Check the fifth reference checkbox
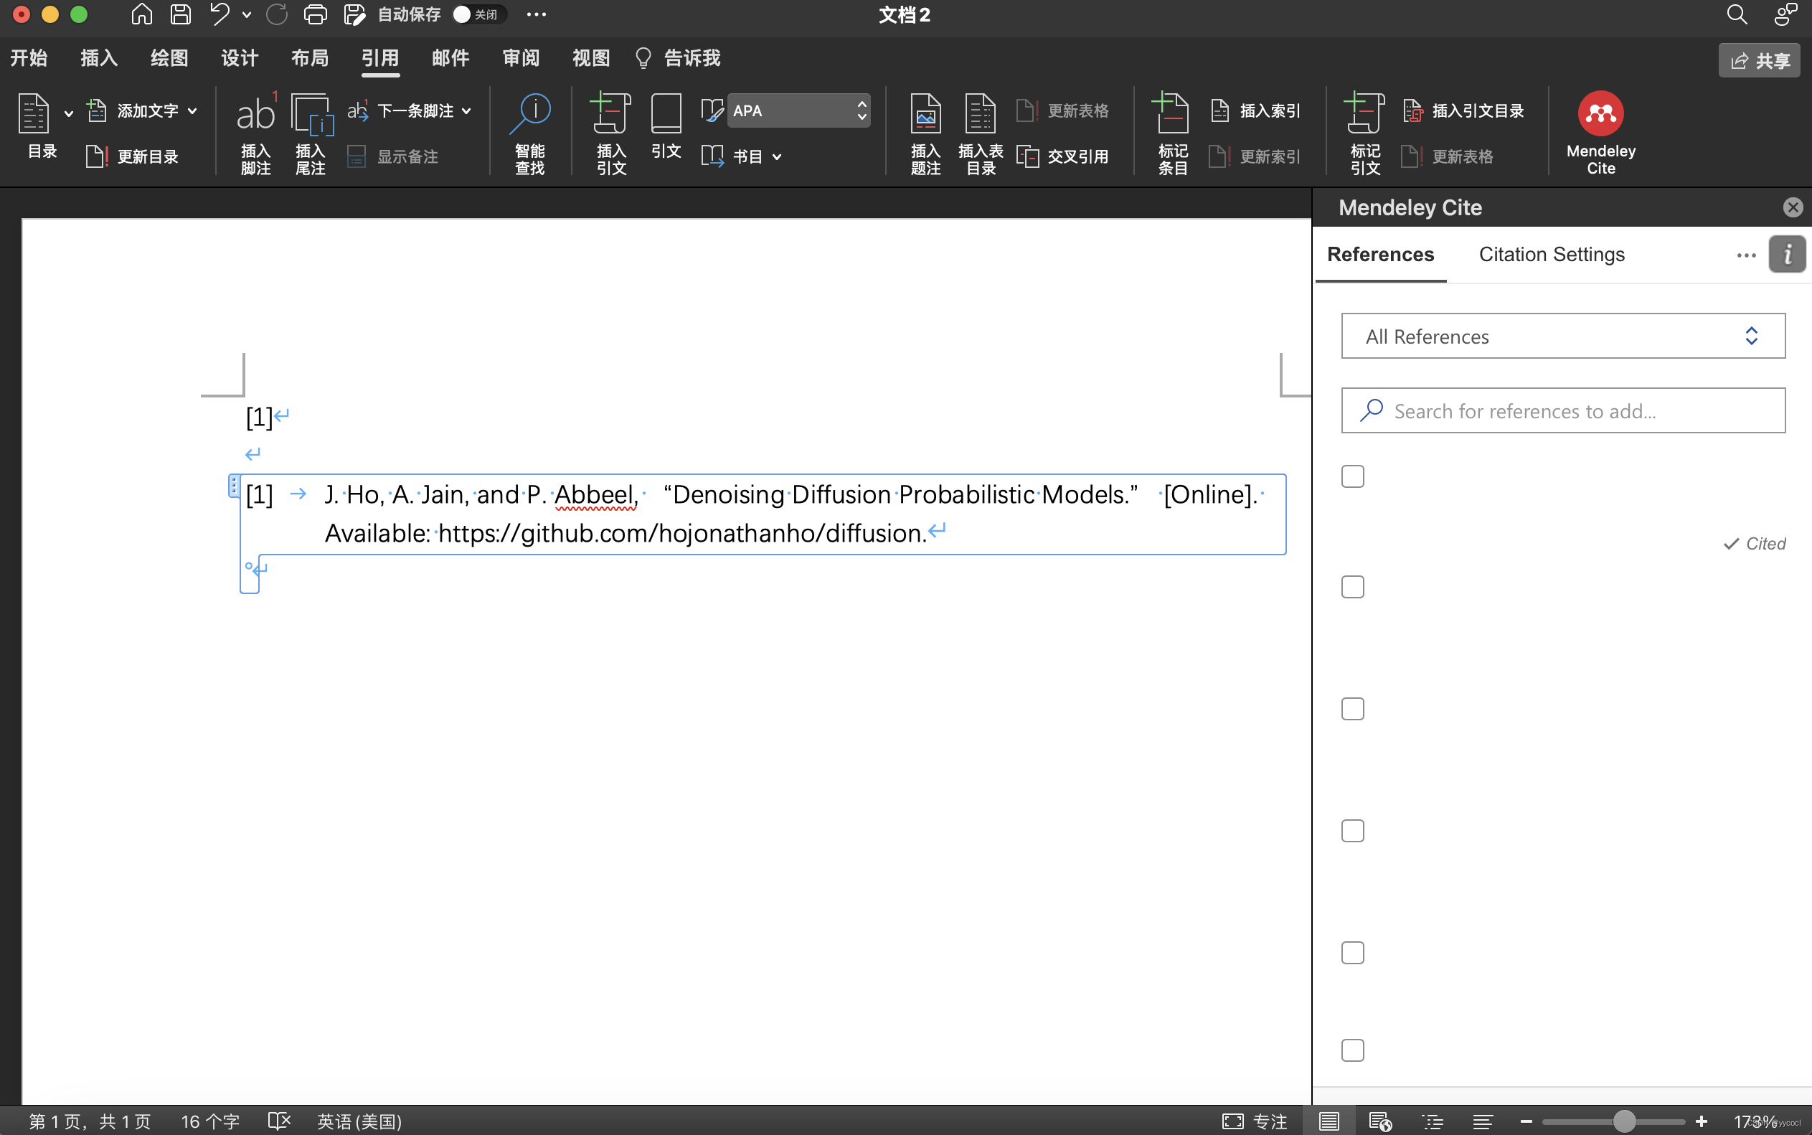This screenshot has width=1812, height=1135. (x=1352, y=953)
